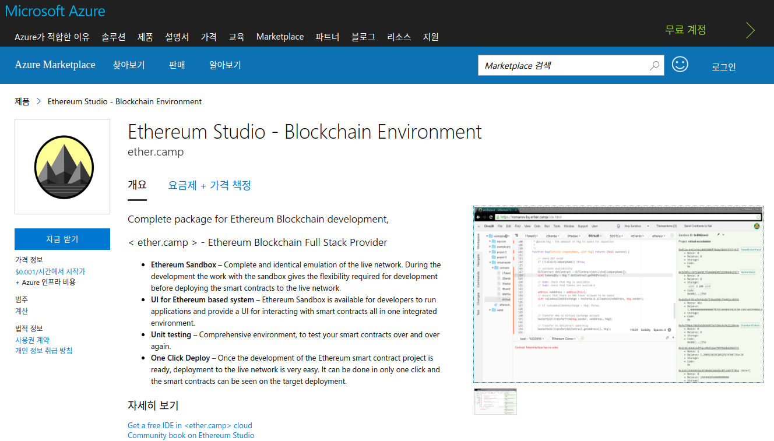Click 판매 in the Azure Marketplace bar

coord(177,65)
